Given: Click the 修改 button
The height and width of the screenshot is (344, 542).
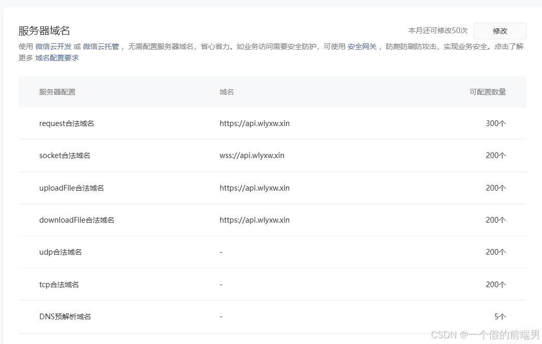Looking at the screenshot, I should [500, 31].
